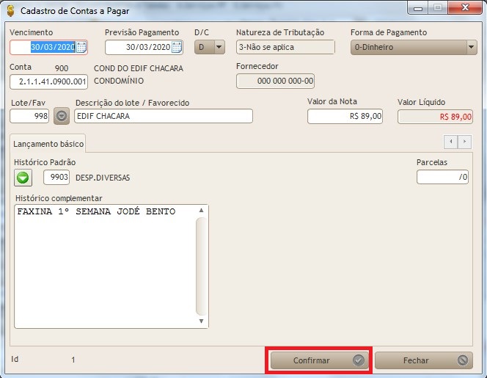Click the Valor da Nota field
This screenshot has height=378, width=487.
(345, 116)
